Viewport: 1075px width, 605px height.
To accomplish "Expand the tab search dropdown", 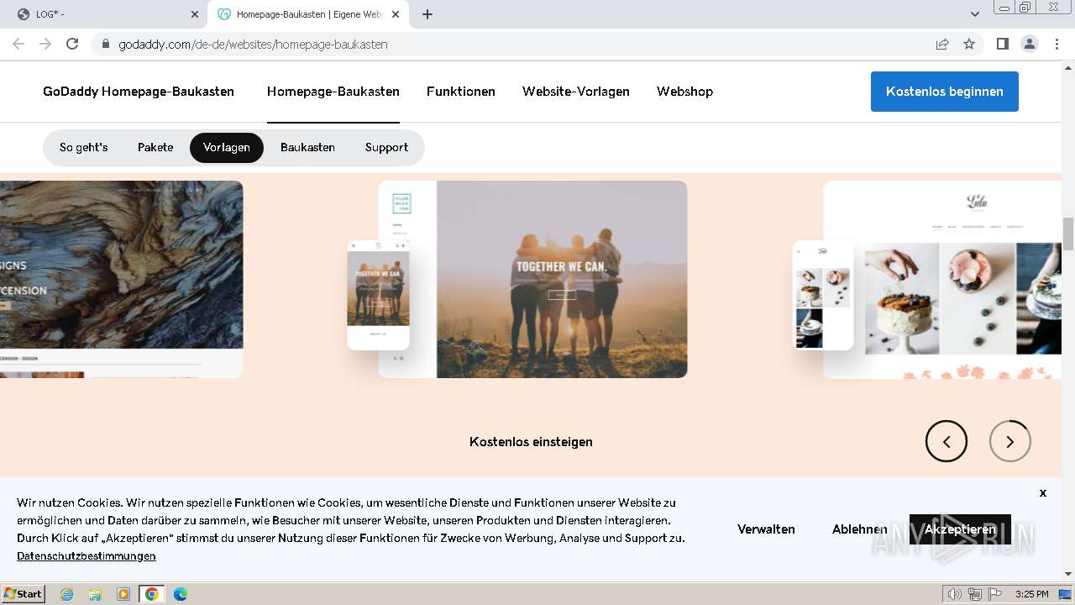I will (x=974, y=14).
